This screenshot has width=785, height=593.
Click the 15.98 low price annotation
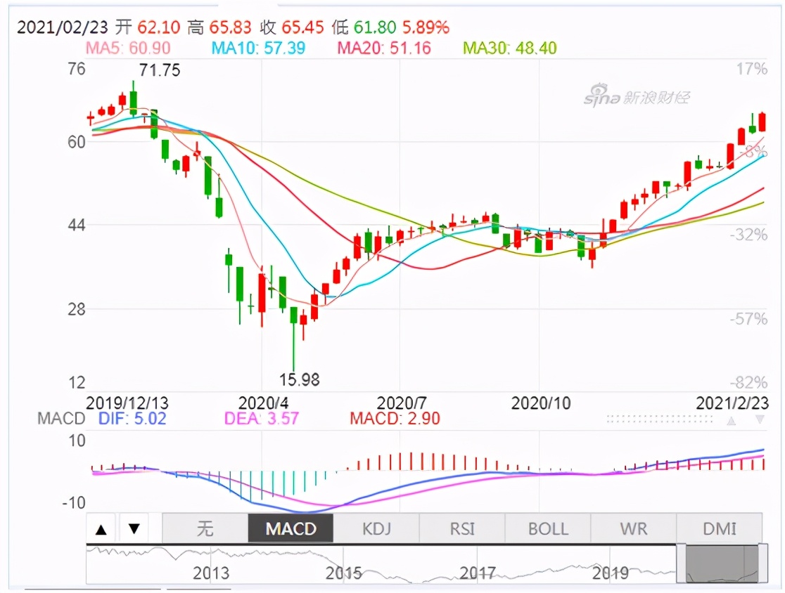point(300,380)
